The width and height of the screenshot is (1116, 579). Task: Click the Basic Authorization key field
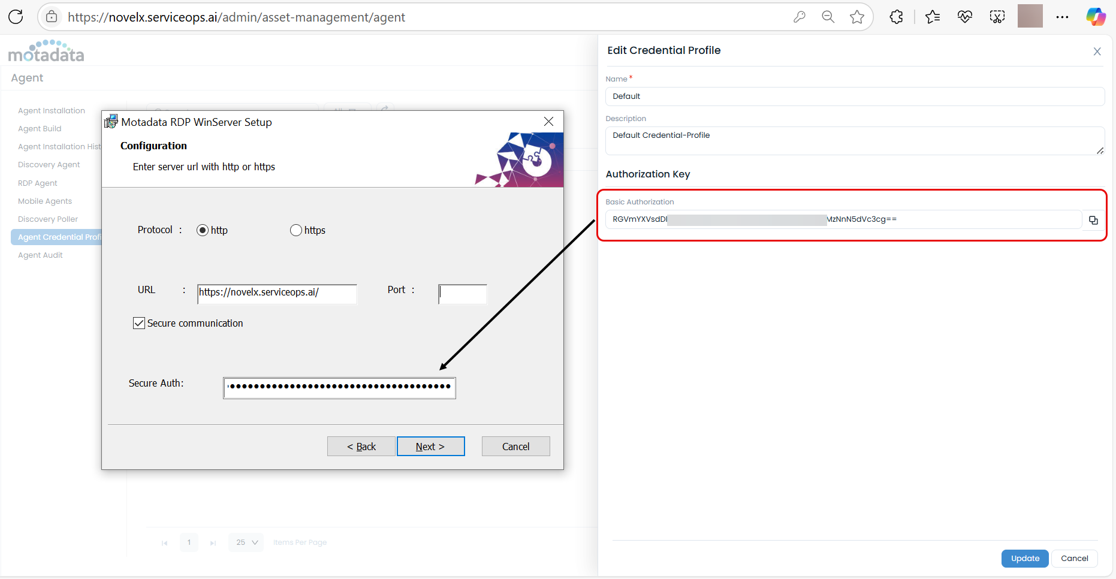click(x=843, y=219)
